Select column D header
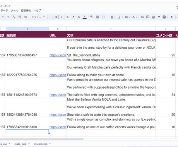Image resolution: width=178 pixels, height=147 pixels. pos(27,29)
